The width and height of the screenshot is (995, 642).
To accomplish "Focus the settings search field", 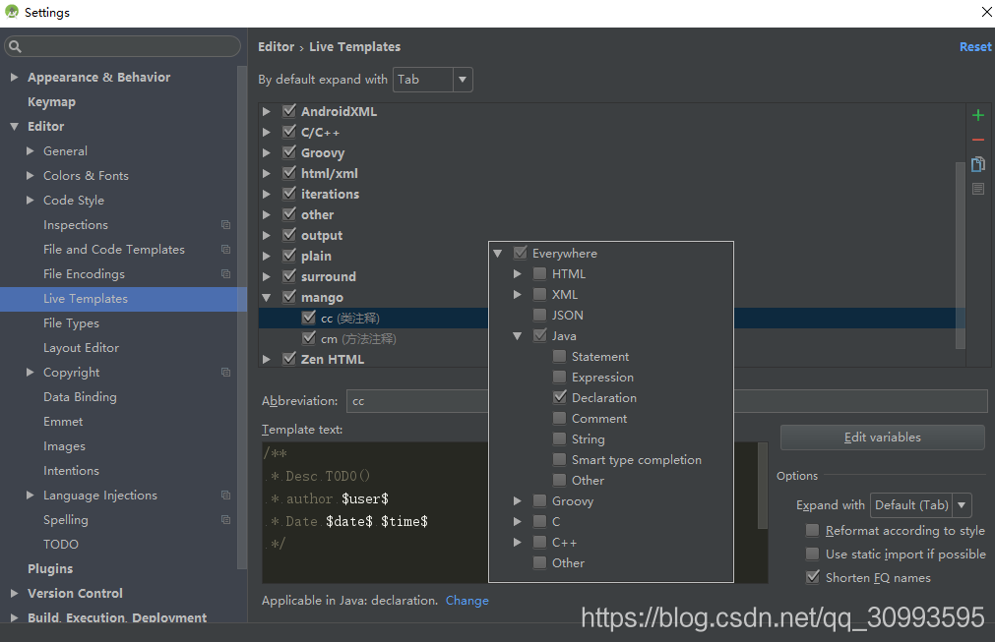I will (x=122, y=46).
